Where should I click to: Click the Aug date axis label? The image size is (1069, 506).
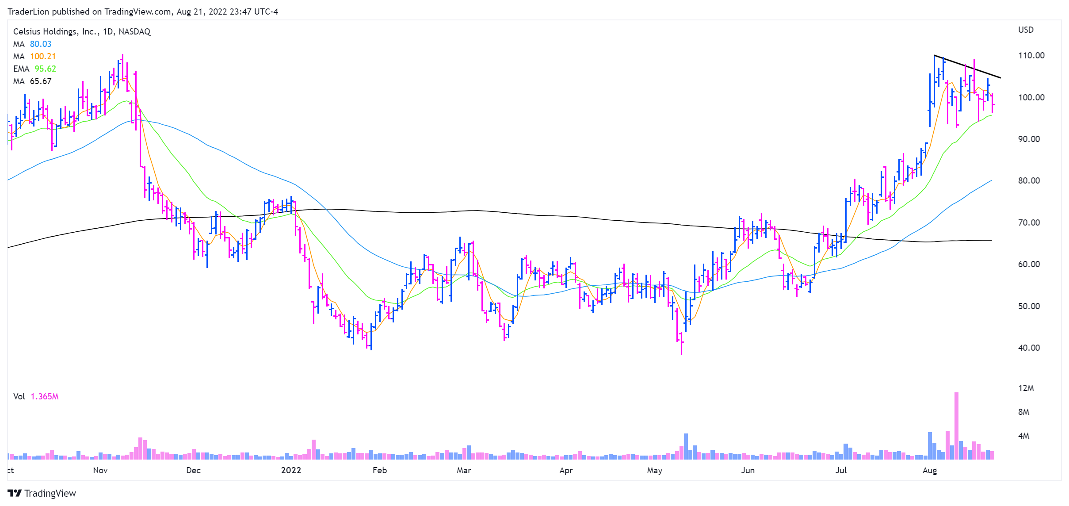tap(930, 470)
